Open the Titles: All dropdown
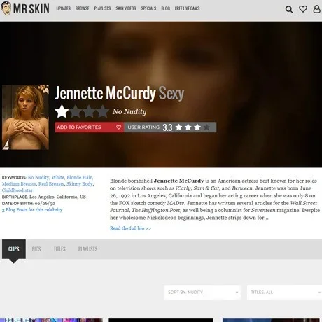The image size is (322, 322). coord(284,292)
